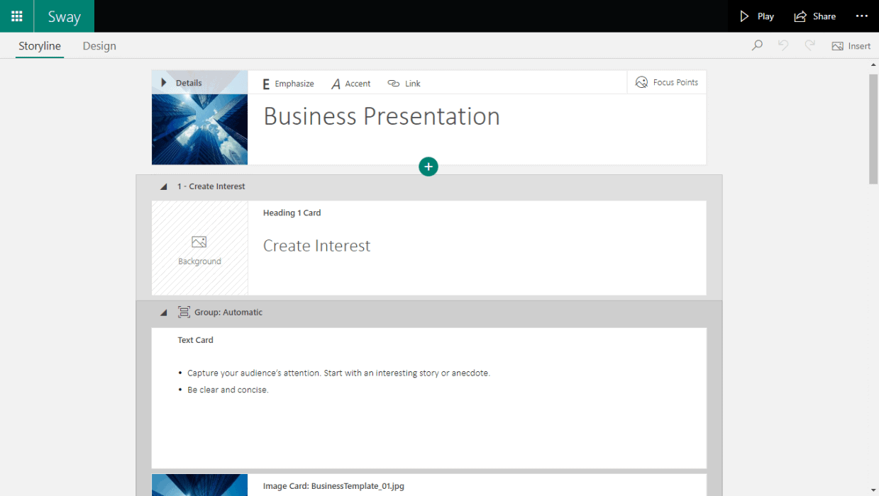Open the Share options

(814, 16)
